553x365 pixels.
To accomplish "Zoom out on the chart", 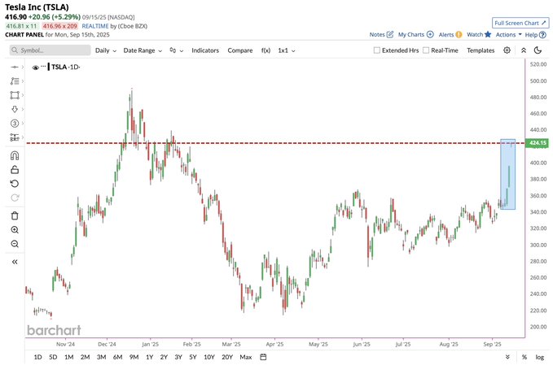I will tap(15, 244).
